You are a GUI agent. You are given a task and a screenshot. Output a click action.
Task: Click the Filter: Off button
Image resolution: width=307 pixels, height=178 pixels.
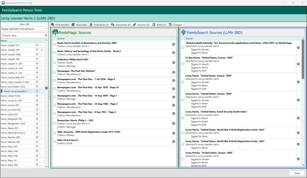click(x=24, y=25)
